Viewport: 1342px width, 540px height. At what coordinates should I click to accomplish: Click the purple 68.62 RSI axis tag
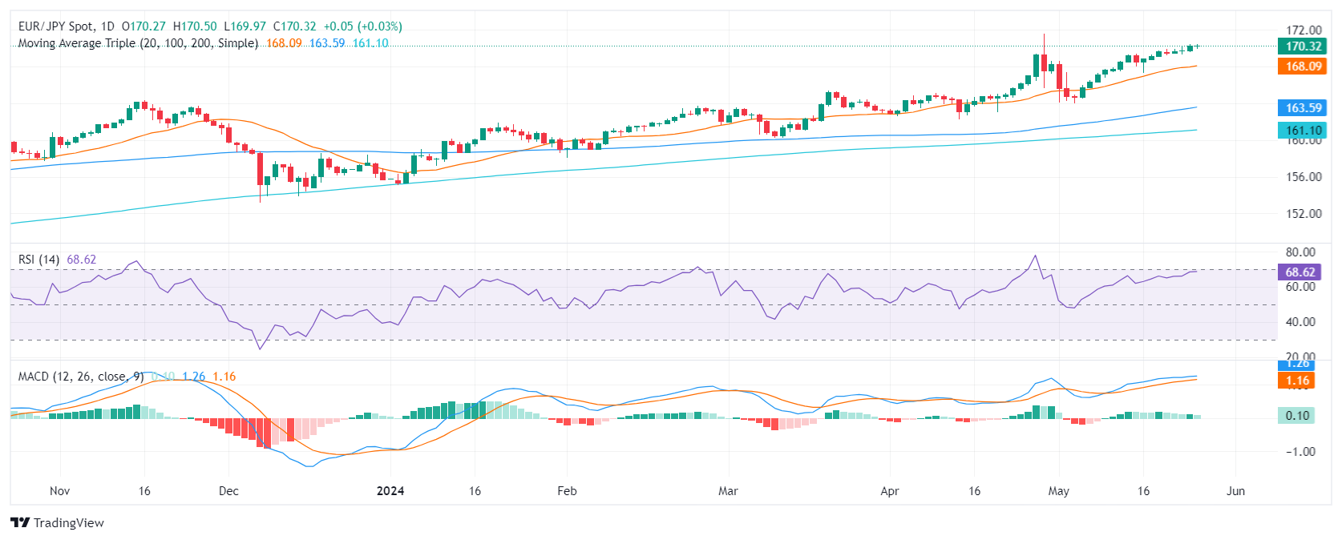pos(1300,272)
